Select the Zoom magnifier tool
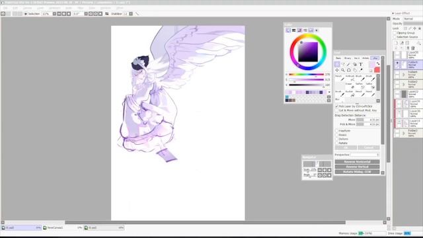This screenshot has width=423, height=238. (x=343, y=70)
